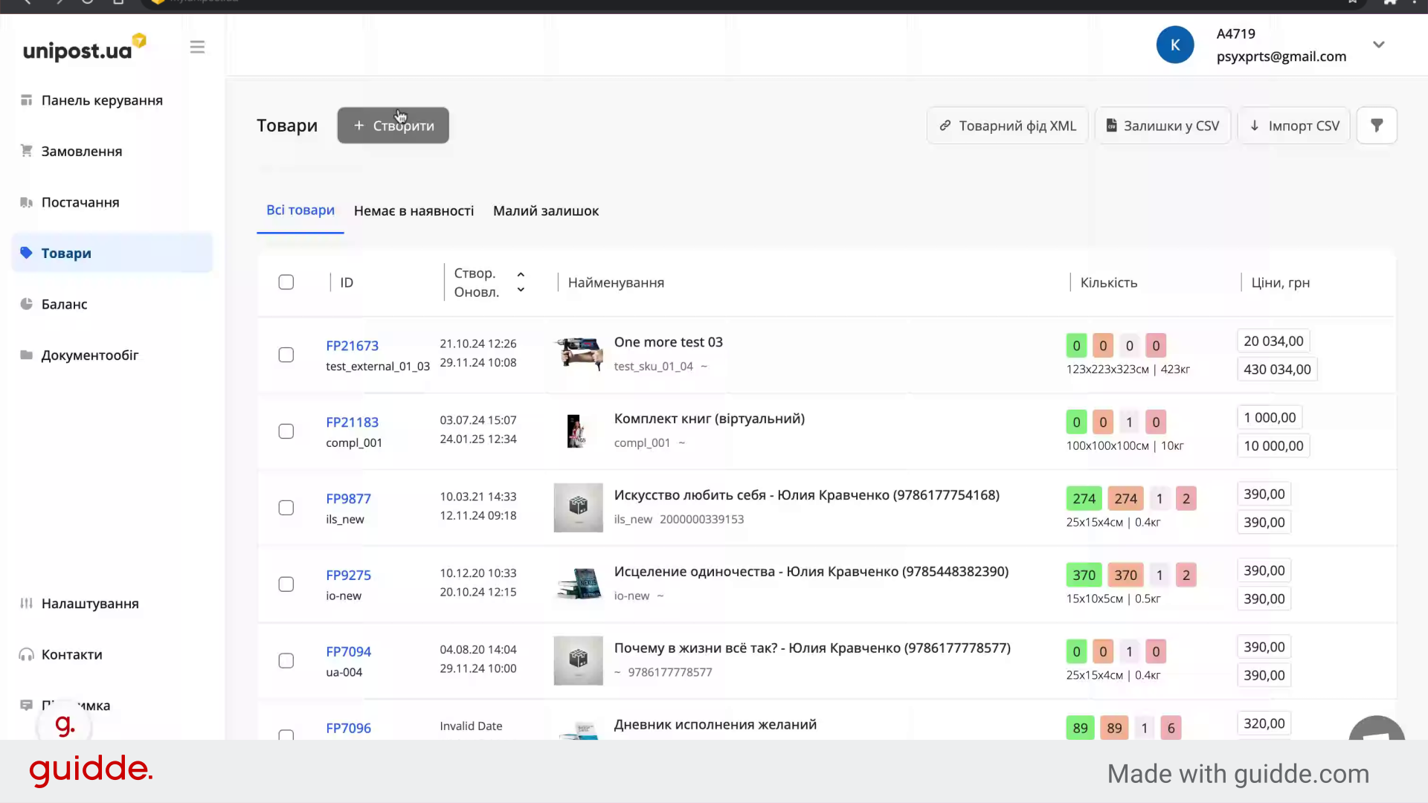Check the FP9275 row checkbox

pos(286,584)
